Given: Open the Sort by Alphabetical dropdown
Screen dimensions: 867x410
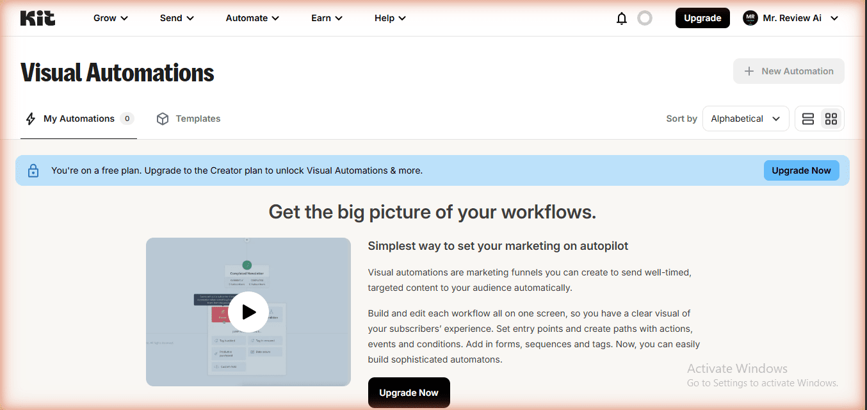Looking at the screenshot, I should click(x=745, y=119).
